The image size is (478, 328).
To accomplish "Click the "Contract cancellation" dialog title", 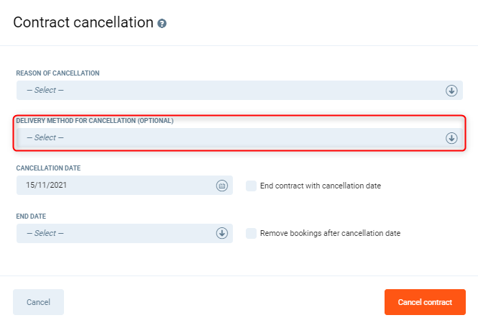I will coord(83,22).
